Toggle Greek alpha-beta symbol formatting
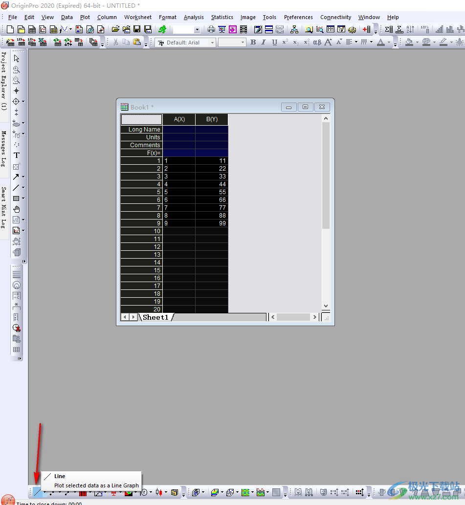This screenshot has height=505, width=465. click(x=317, y=42)
